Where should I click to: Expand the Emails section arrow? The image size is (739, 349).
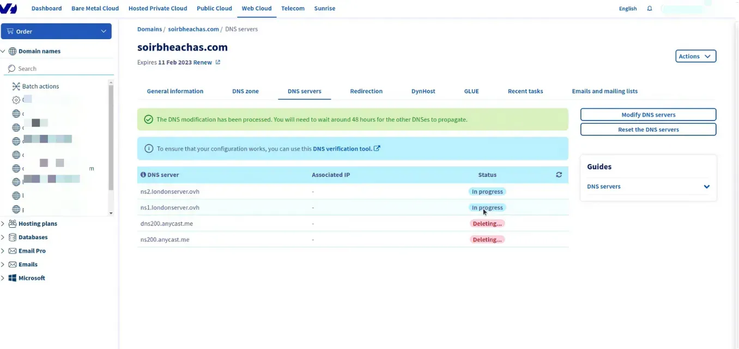pos(3,264)
